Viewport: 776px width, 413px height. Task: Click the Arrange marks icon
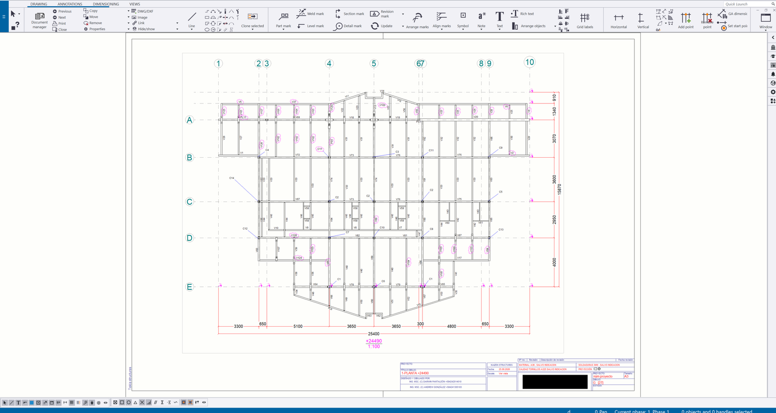[x=417, y=18]
